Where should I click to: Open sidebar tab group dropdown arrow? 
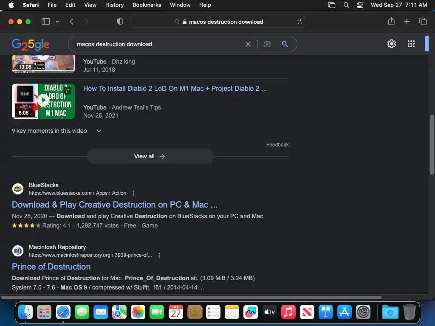(57, 22)
